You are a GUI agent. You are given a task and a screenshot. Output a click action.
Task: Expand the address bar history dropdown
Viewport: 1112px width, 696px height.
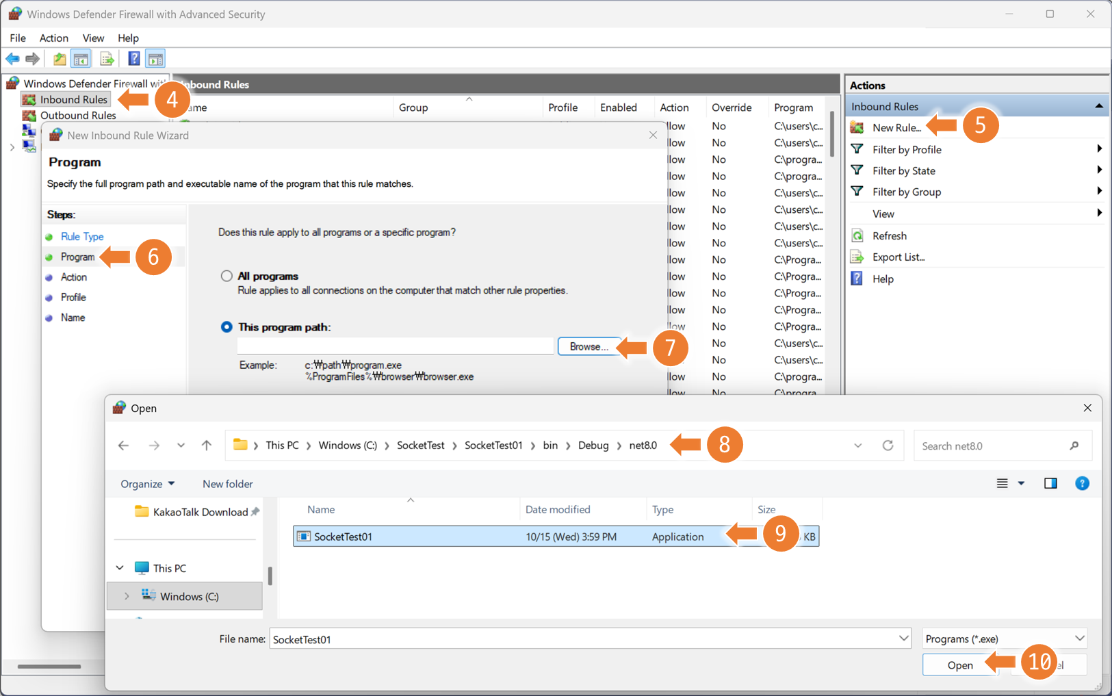[857, 446]
